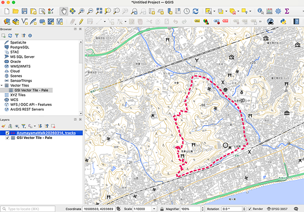Click Remove Layer icon in Layers panel
Image resolution: width=304 pixels, height=212 pixels.
tap(53, 126)
